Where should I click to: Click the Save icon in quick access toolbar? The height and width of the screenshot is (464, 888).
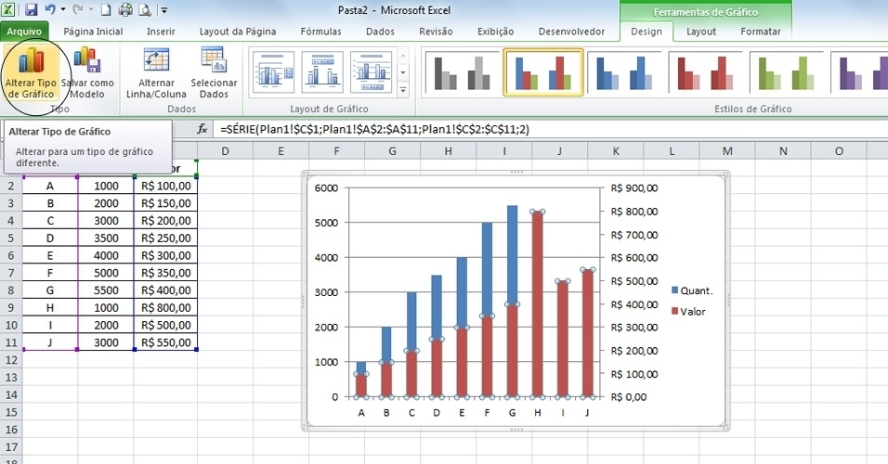[x=32, y=10]
